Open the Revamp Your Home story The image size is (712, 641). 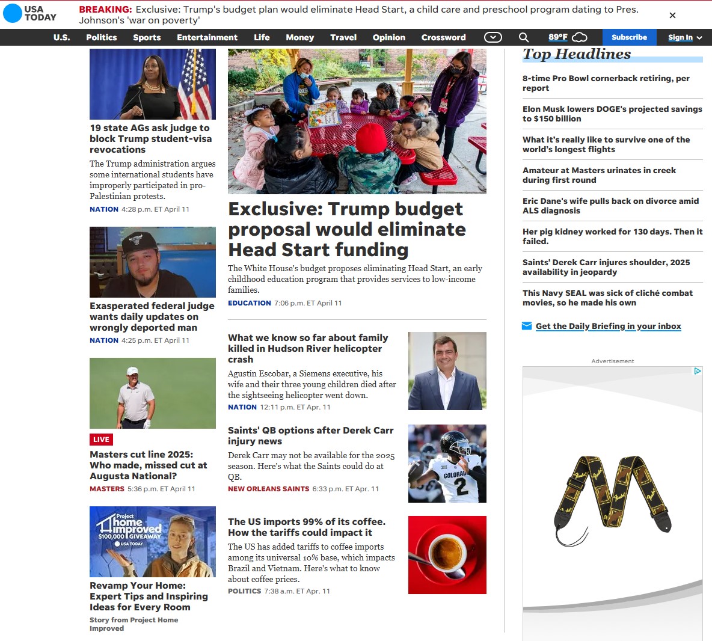pos(149,596)
